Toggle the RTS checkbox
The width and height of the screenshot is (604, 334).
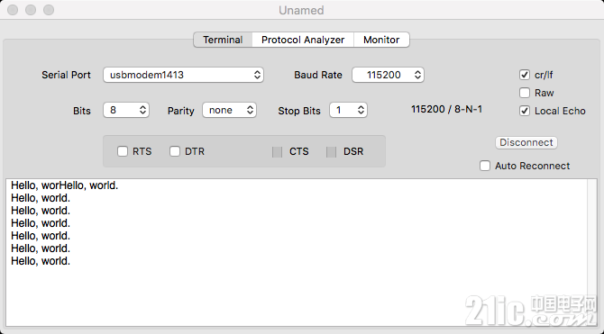tap(123, 151)
